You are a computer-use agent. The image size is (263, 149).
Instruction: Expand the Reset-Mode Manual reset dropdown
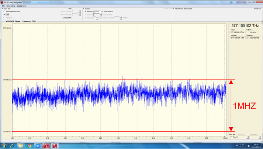[x=173, y=8]
